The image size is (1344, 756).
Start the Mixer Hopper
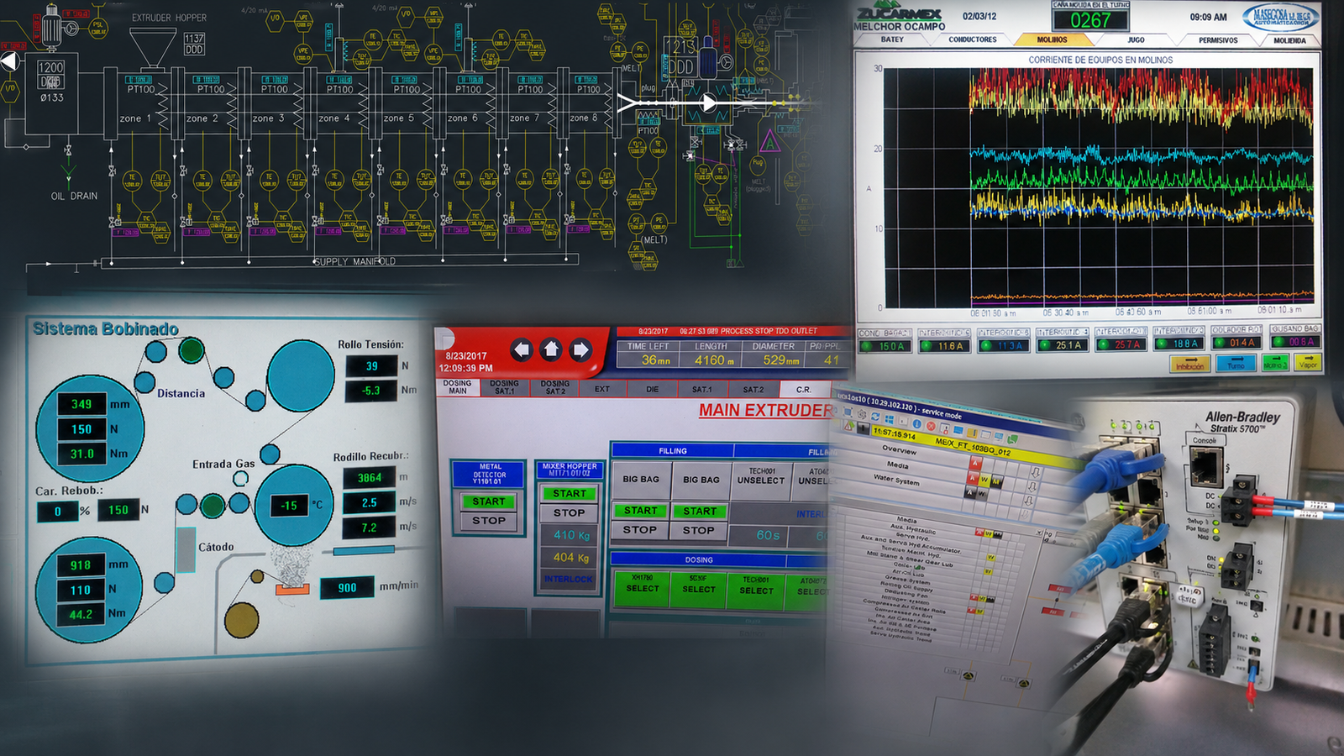click(570, 493)
